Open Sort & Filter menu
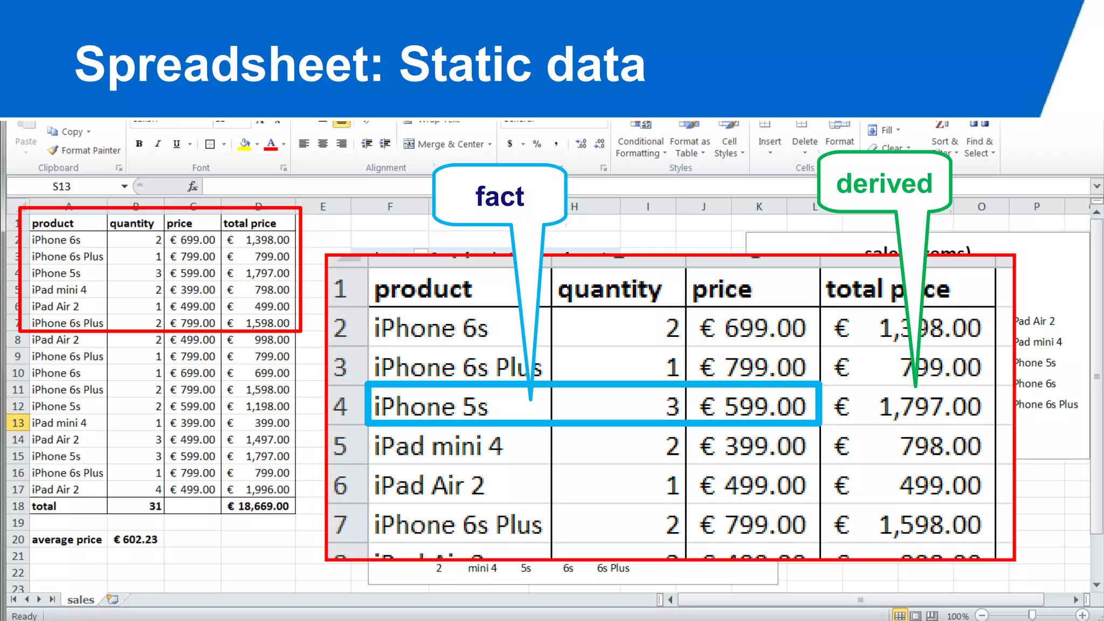The width and height of the screenshot is (1104, 621). [944, 141]
